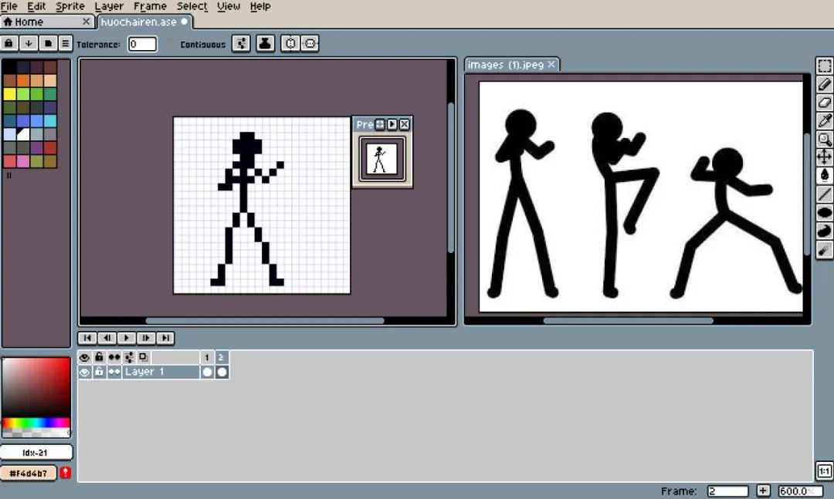Open the Sprite menu

tap(70, 6)
